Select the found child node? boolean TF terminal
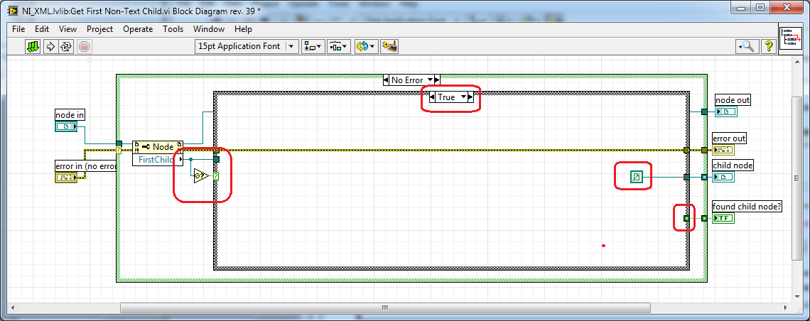This screenshot has width=810, height=321. point(723,218)
